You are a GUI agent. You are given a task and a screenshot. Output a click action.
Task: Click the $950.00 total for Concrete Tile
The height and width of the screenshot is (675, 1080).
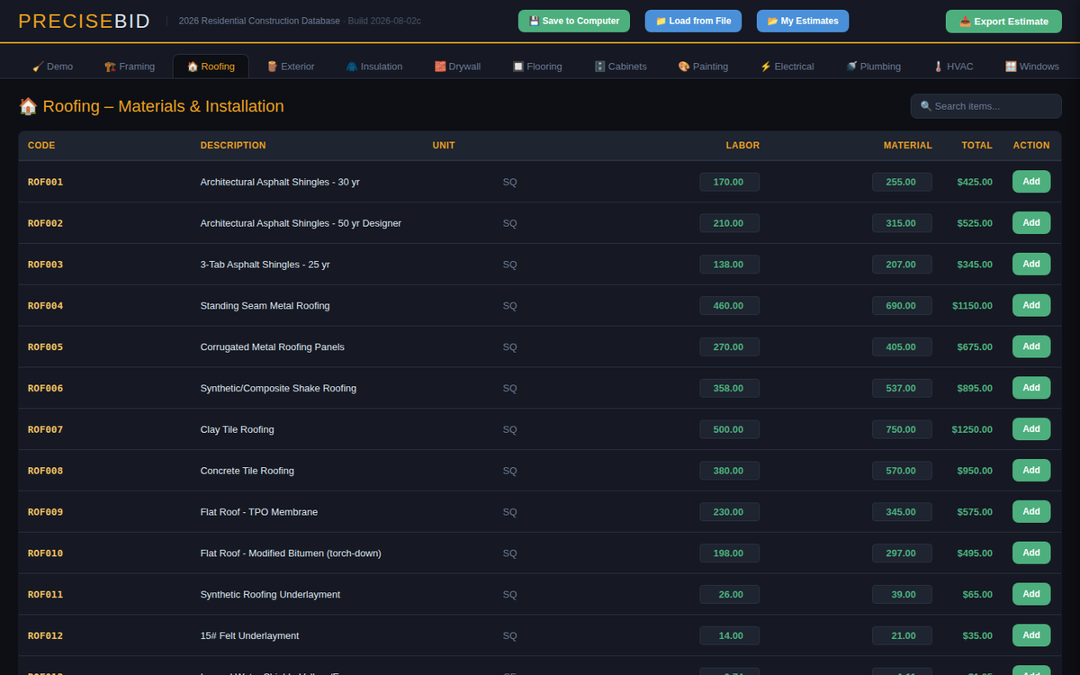pos(975,471)
